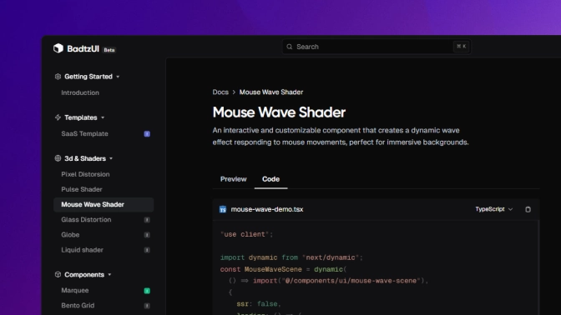Click the TS file icon beside mouse-wave-demo.tsx
The height and width of the screenshot is (315, 561).
[x=223, y=209]
